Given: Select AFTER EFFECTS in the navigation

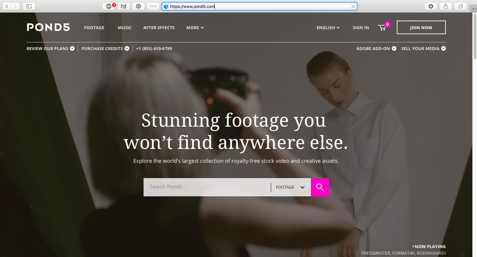Looking at the screenshot, I should point(159,28).
